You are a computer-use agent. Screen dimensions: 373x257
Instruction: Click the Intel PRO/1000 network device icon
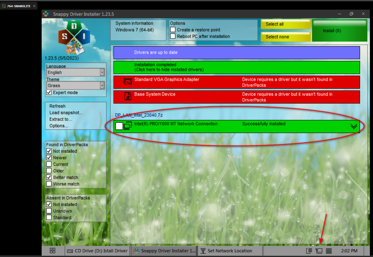(128, 126)
